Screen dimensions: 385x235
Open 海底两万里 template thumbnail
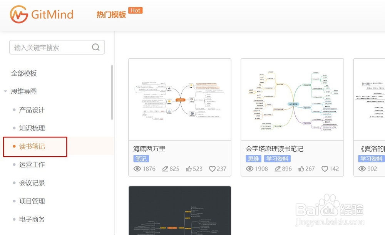click(x=180, y=99)
